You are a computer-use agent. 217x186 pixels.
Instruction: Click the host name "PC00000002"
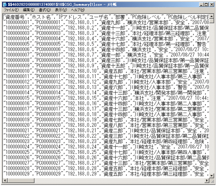point(49,28)
